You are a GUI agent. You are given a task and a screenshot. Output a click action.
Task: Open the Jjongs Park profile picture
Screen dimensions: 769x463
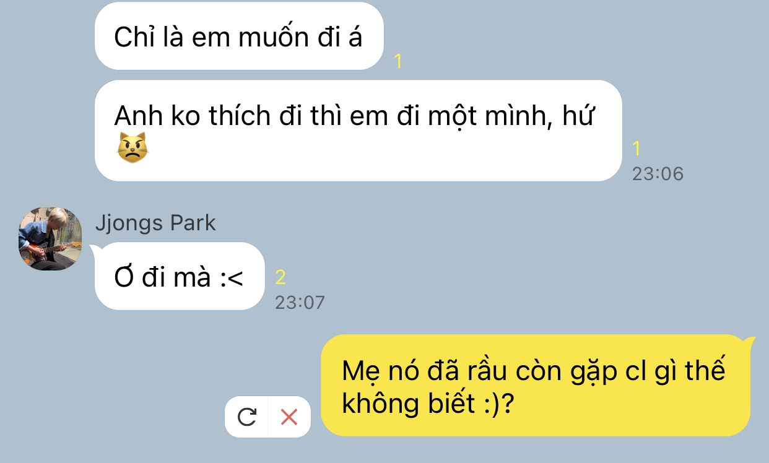coord(50,239)
